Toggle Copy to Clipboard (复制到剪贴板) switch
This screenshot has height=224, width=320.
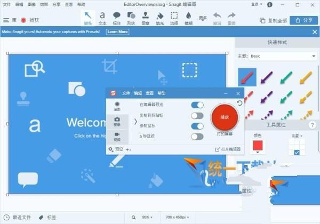(x=197, y=116)
